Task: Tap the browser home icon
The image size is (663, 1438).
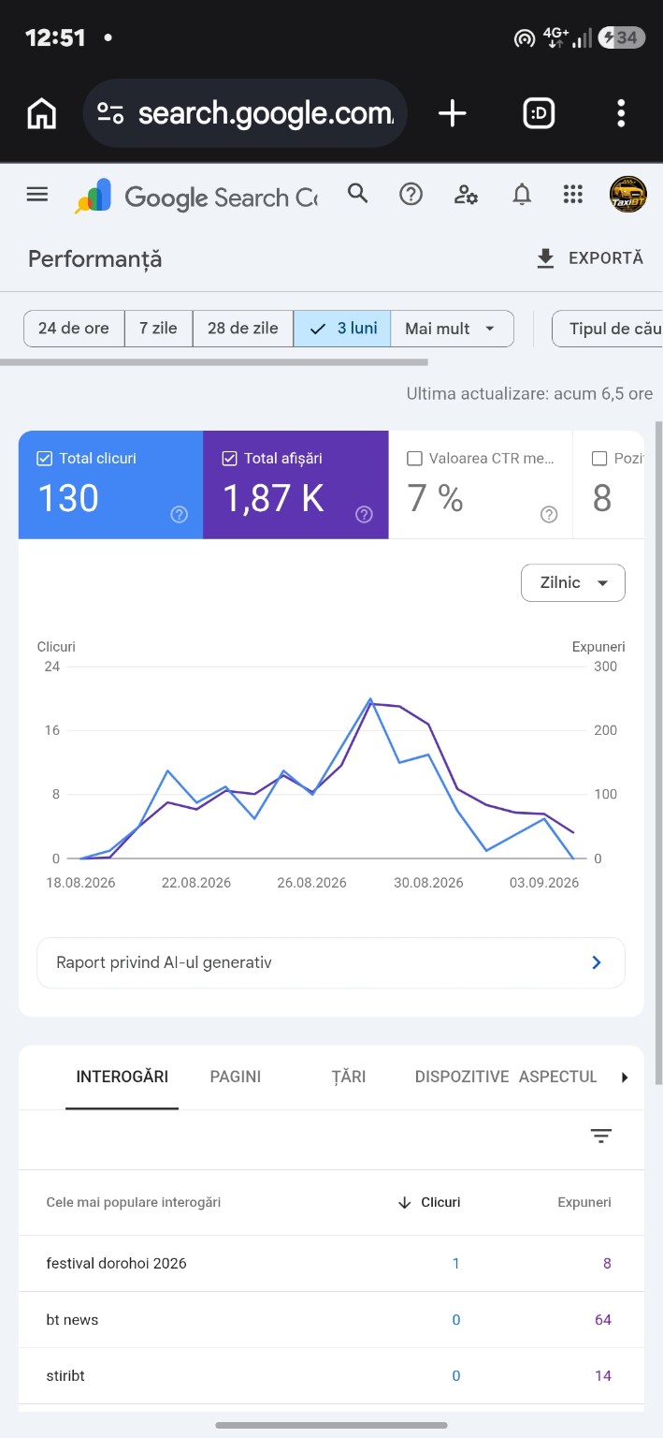Action: pyautogui.click(x=42, y=114)
